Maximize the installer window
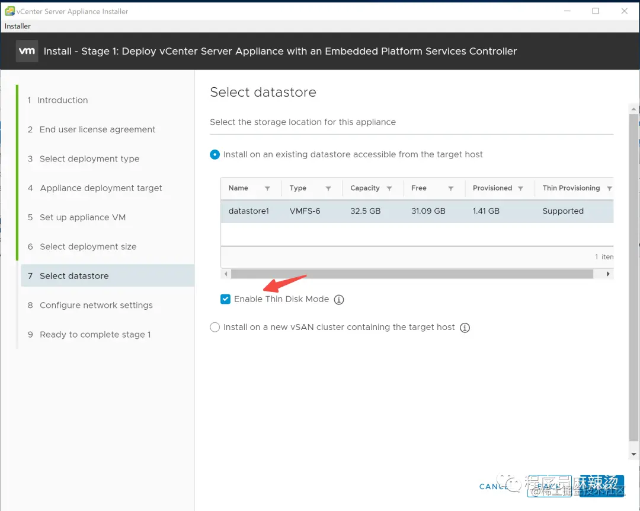The width and height of the screenshot is (640, 511). tap(596, 11)
